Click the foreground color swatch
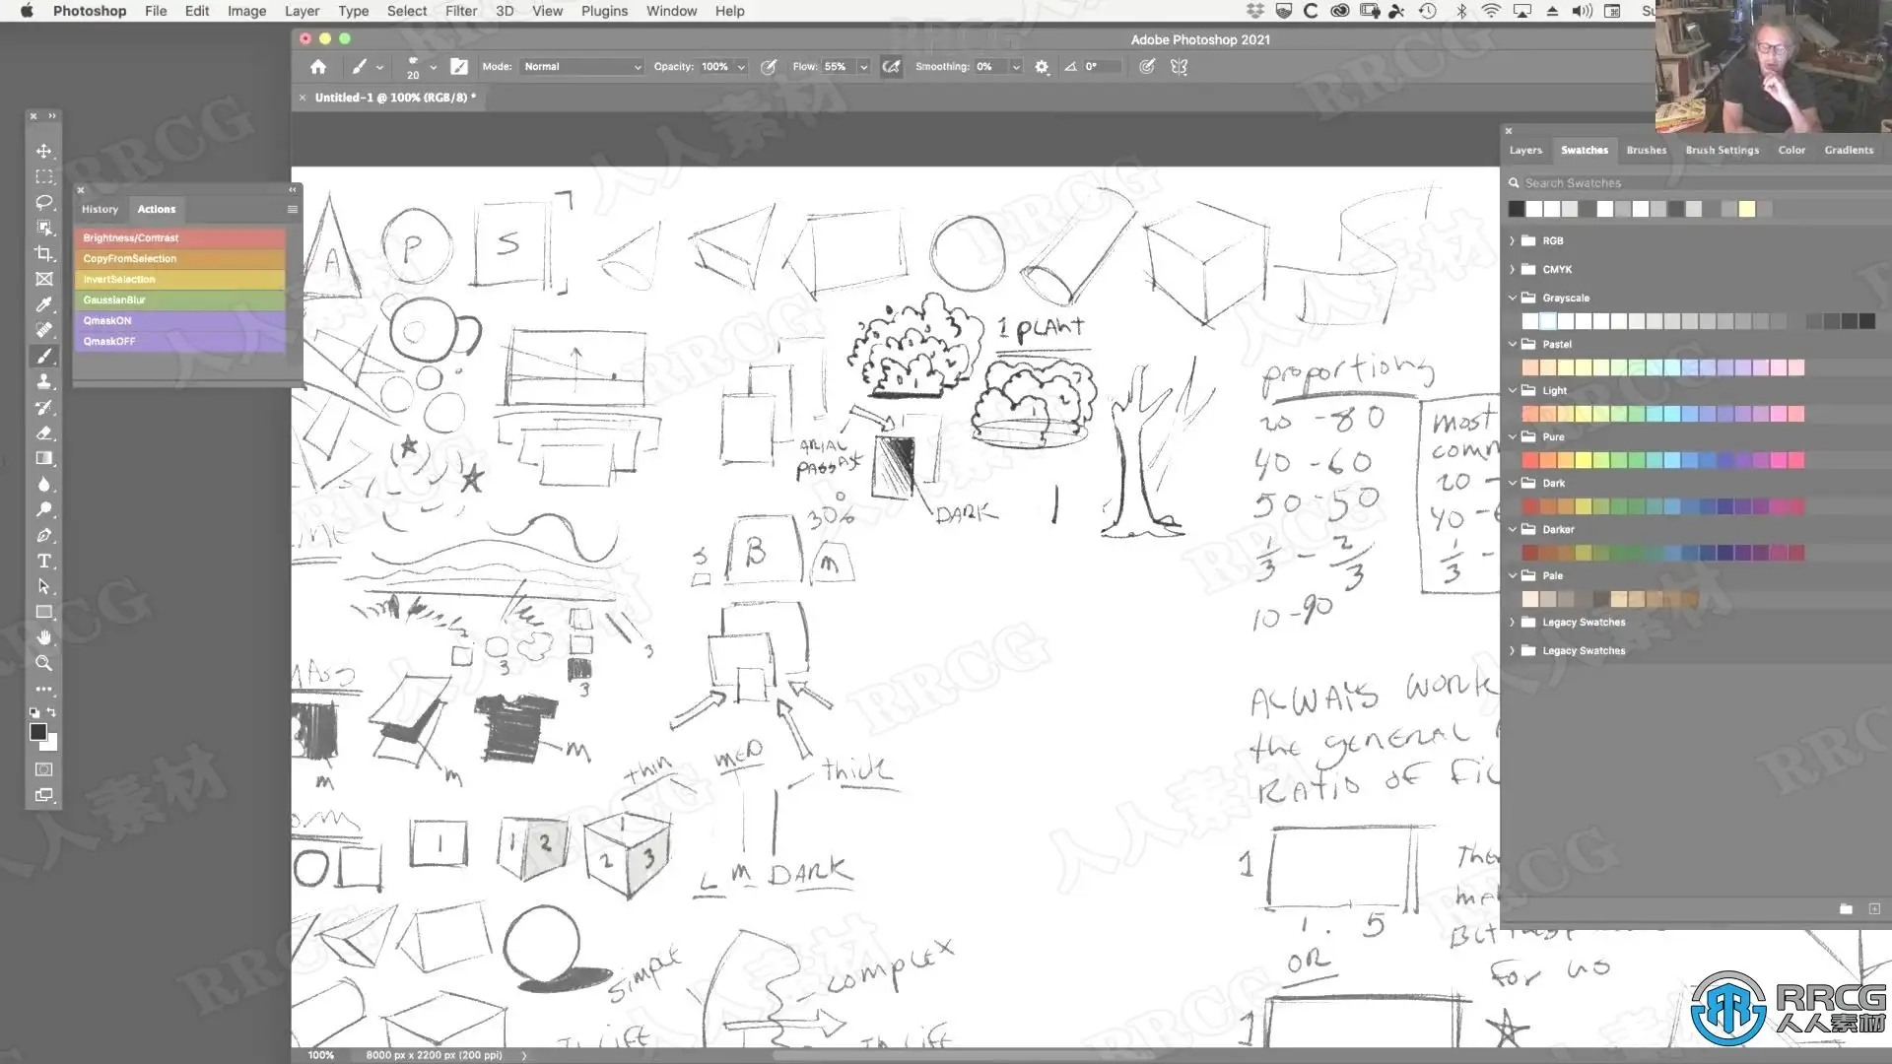 (37, 731)
